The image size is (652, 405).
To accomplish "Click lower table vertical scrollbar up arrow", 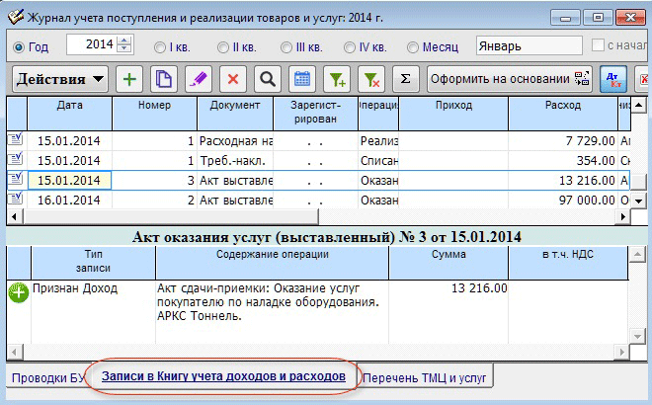I will coord(637,254).
